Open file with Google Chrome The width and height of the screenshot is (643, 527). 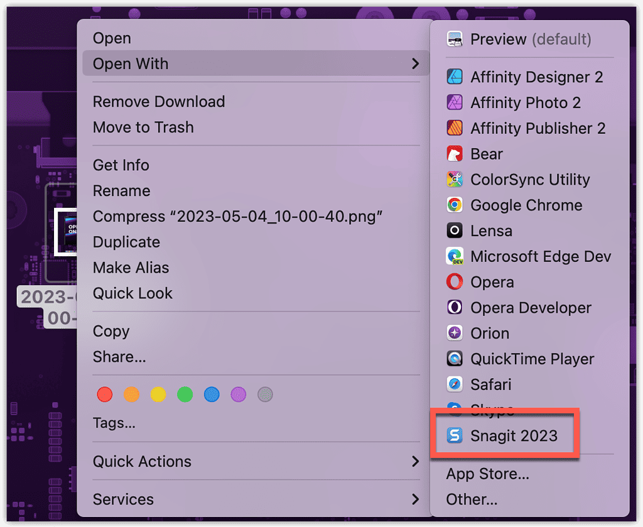(530, 205)
